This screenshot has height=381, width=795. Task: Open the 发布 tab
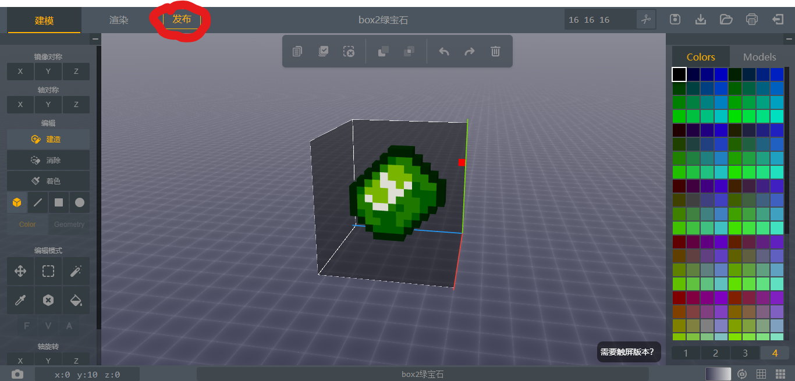point(182,19)
